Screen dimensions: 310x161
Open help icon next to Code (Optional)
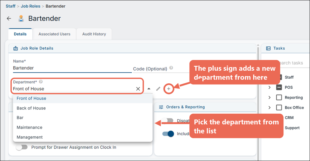pyautogui.click(x=171, y=68)
